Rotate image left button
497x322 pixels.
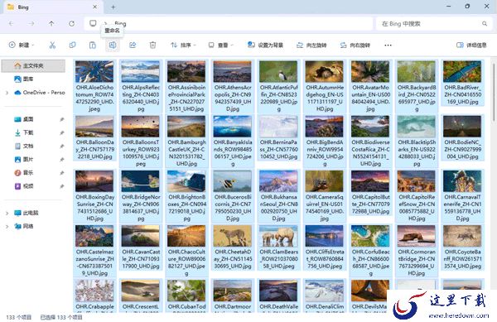(x=311, y=45)
